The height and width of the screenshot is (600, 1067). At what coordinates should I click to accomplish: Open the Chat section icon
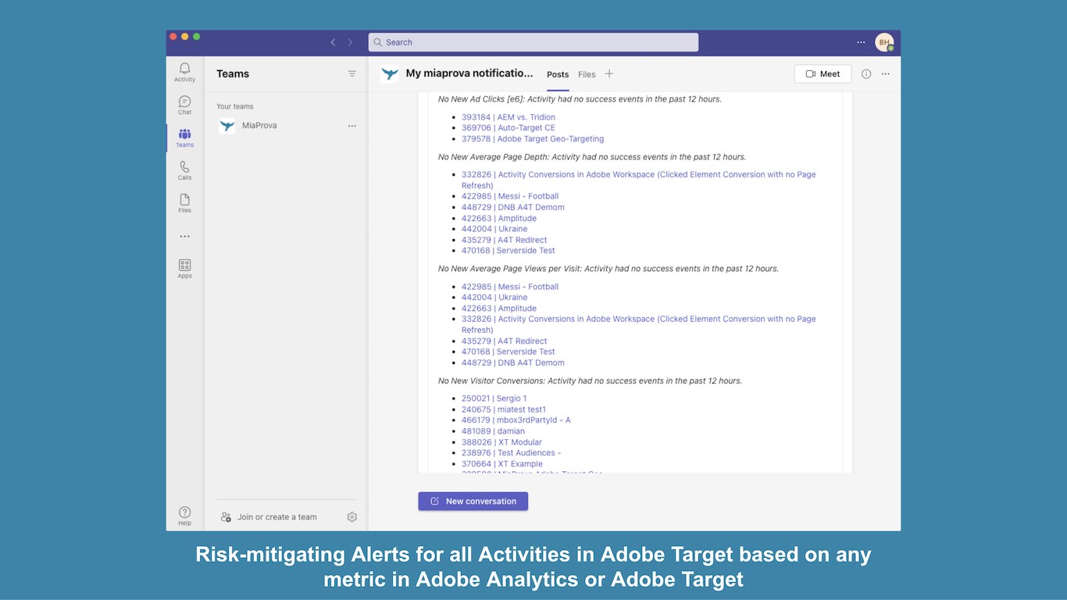click(184, 105)
